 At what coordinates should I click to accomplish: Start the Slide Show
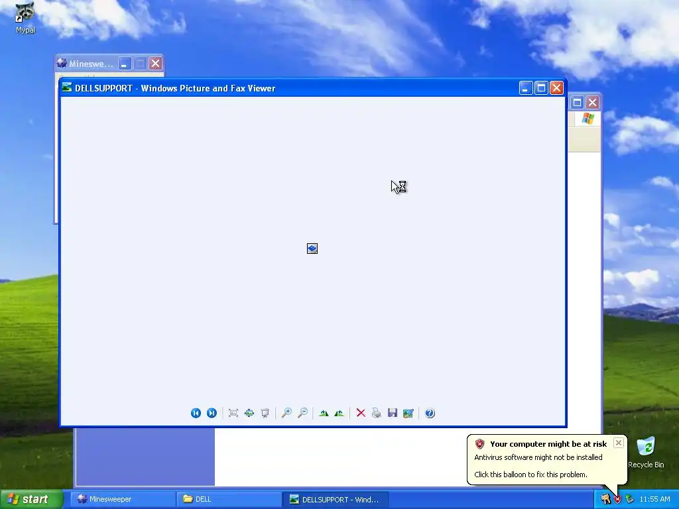[265, 413]
